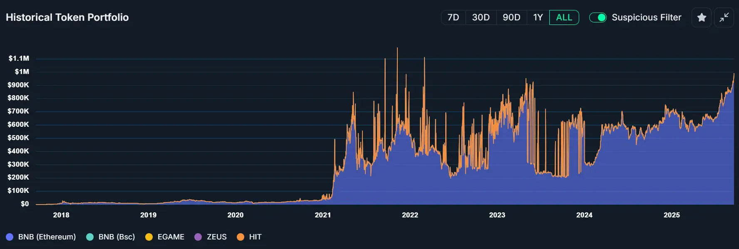The height and width of the screenshot is (249, 739).
Task: Show the 1Y time range
Action: coord(538,17)
